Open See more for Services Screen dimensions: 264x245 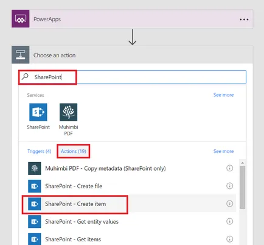pyautogui.click(x=223, y=95)
